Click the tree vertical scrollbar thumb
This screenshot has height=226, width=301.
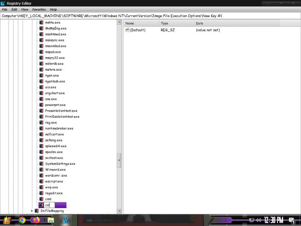point(119,160)
